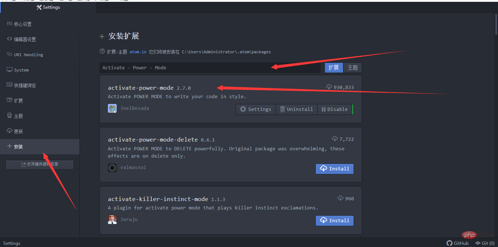Click the activate-power-mode description text

(x=177, y=97)
